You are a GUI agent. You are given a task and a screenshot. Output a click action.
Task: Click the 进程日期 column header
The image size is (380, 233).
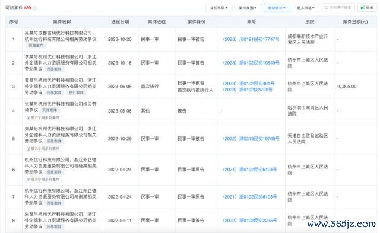click(120, 21)
